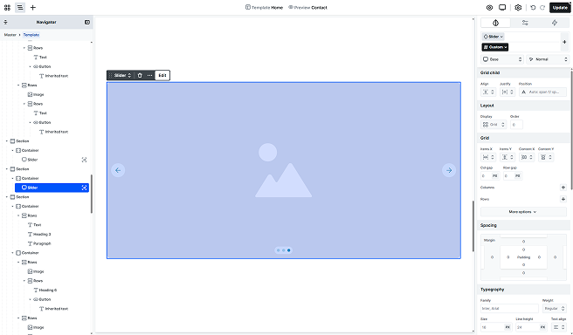Open the Content Y dropdown

[546, 157]
